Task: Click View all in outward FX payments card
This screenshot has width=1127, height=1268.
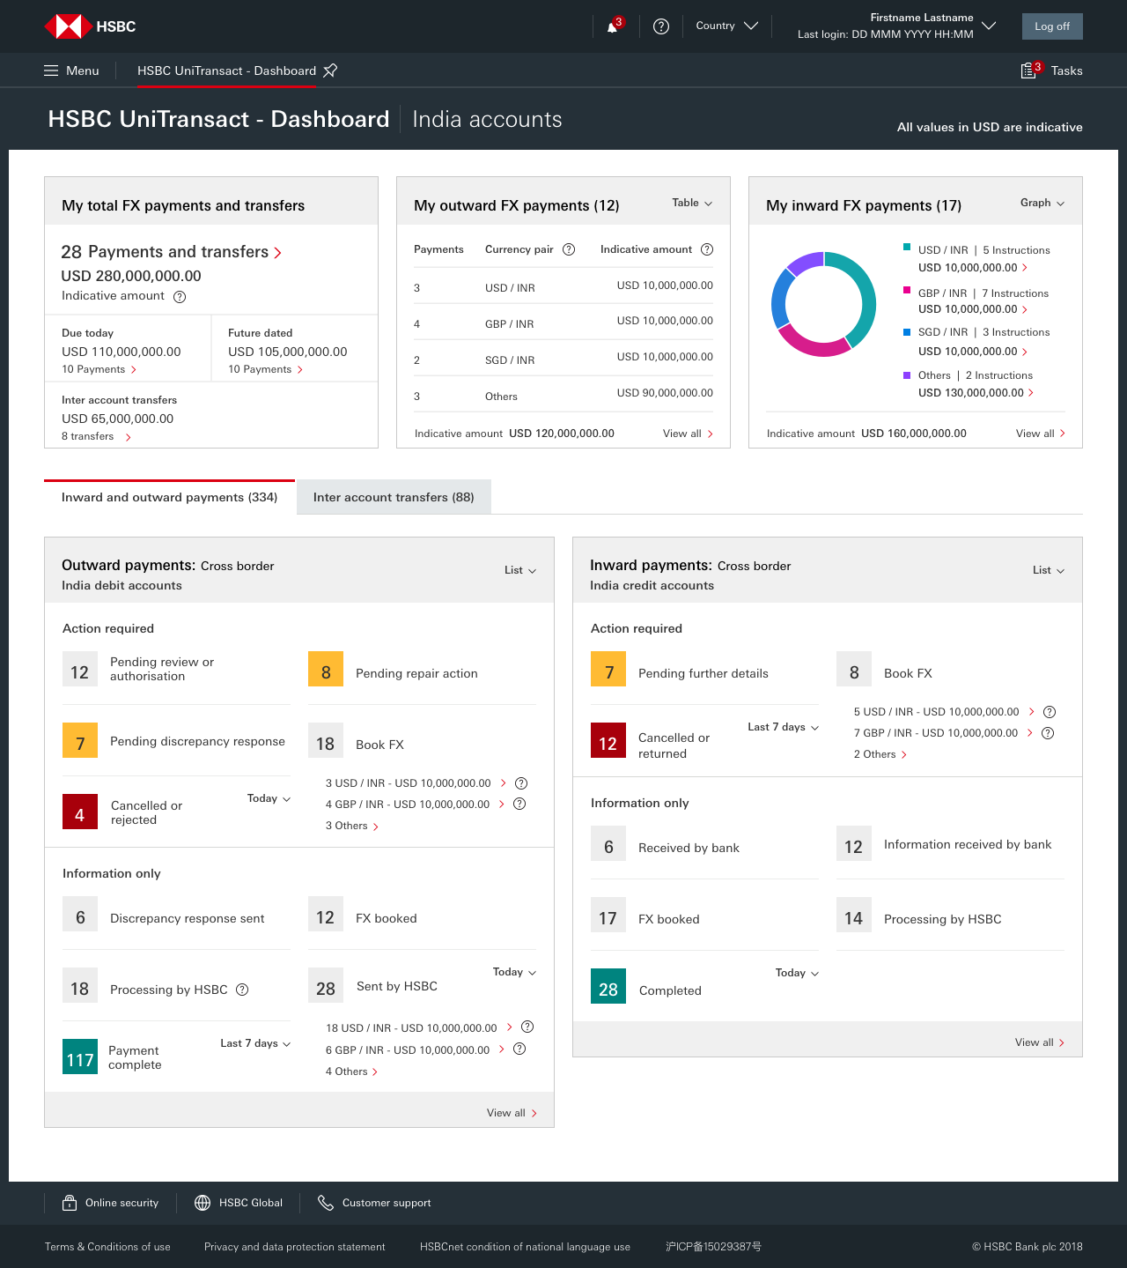Action: coord(688,434)
